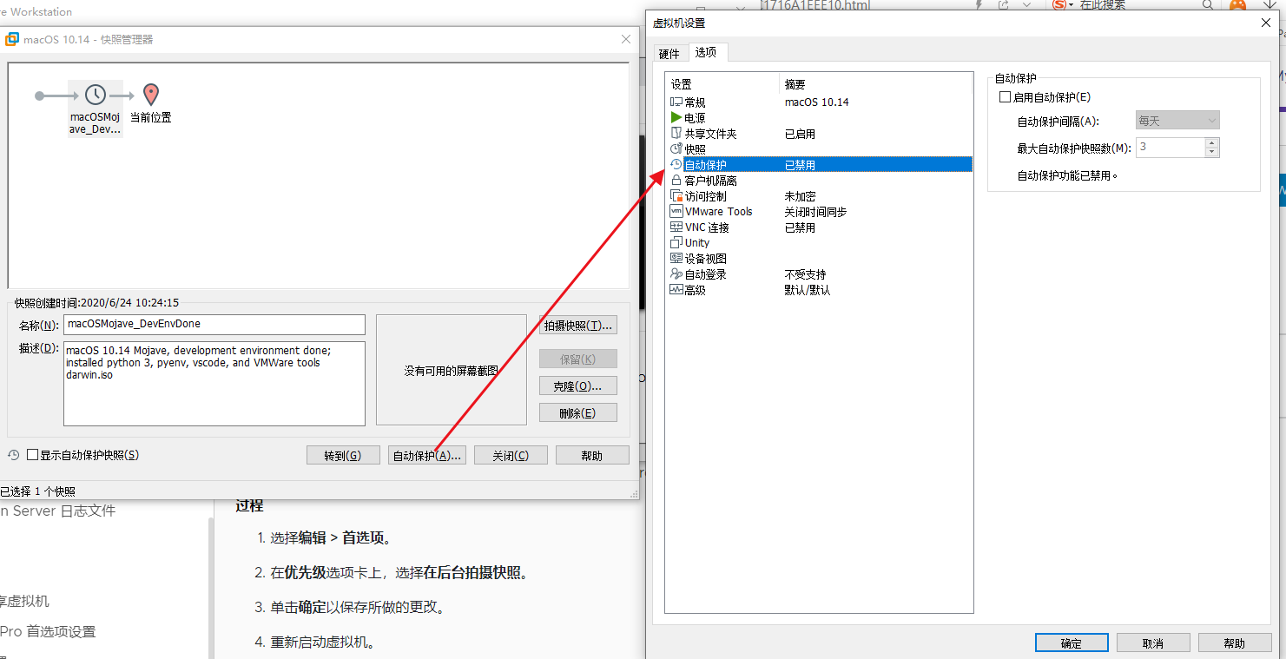Click the 克隆(O)... button
This screenshot has width=1286, height=659.
(578, 386)
